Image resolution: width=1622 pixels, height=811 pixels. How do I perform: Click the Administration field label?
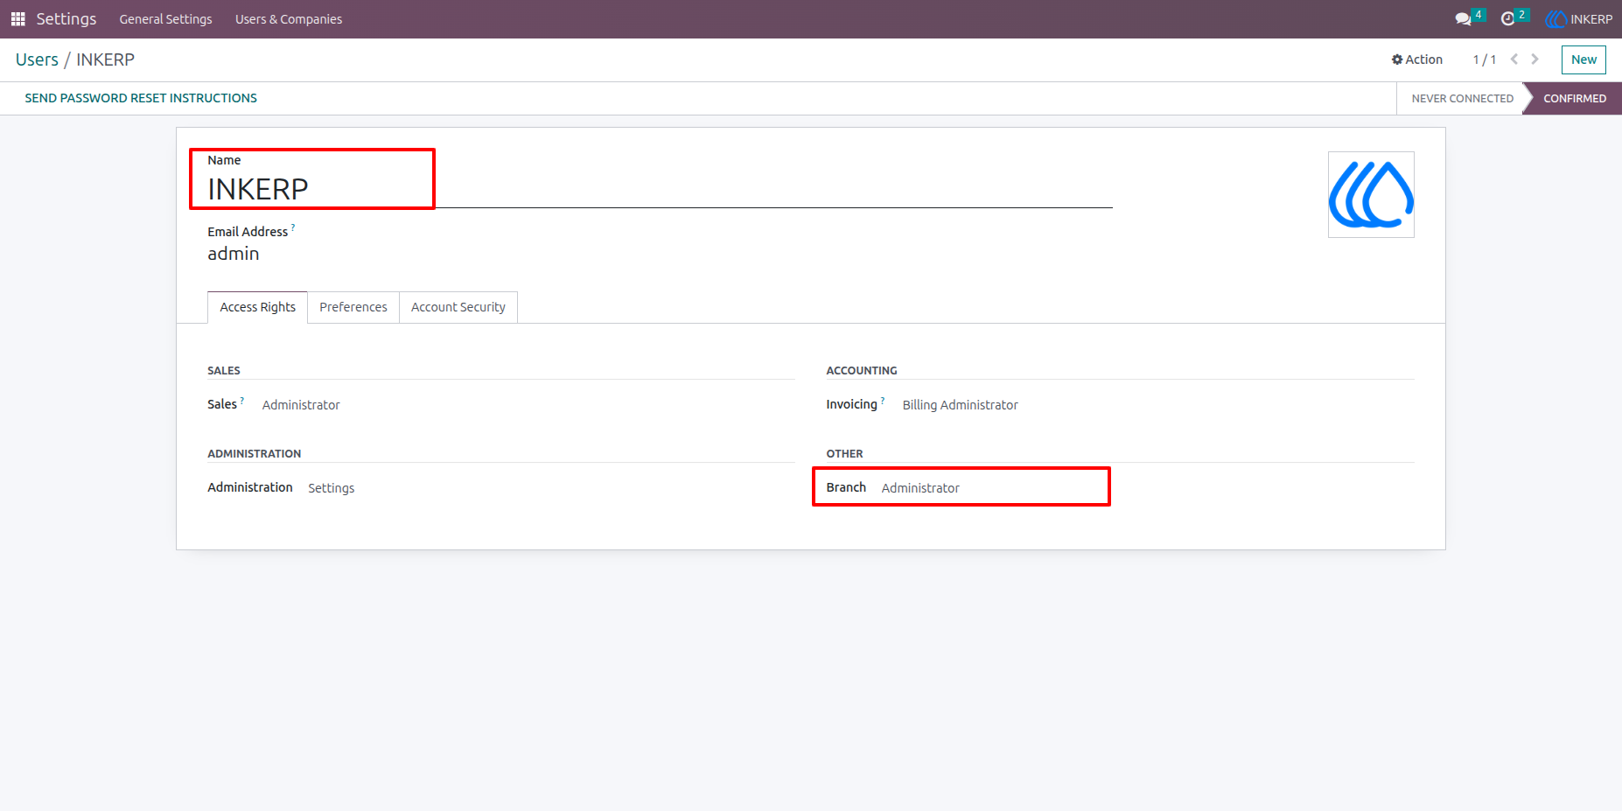click(250, 487)
